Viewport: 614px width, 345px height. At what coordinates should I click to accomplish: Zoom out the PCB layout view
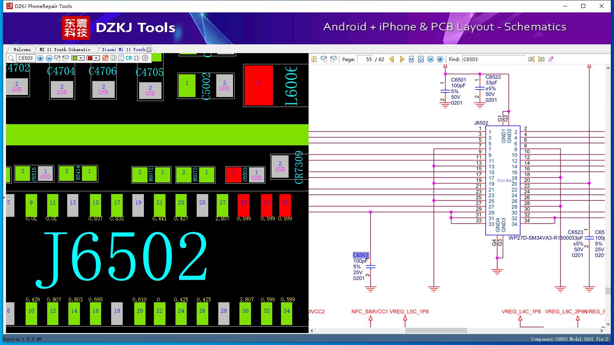click(x=49, y=58)
